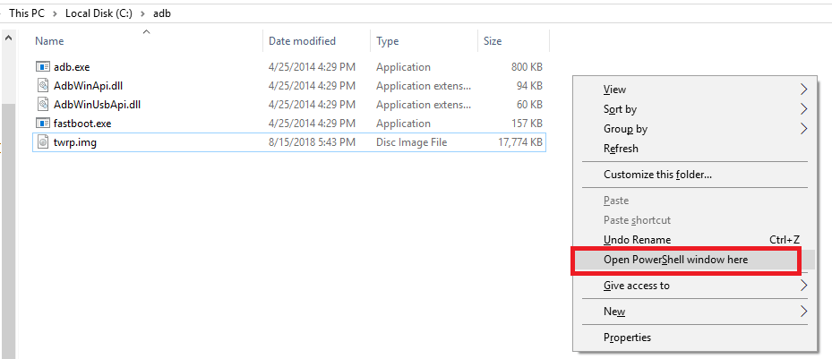Select the fastboot.exe file name
832x359 pixels.
click(x=82, y=123)
